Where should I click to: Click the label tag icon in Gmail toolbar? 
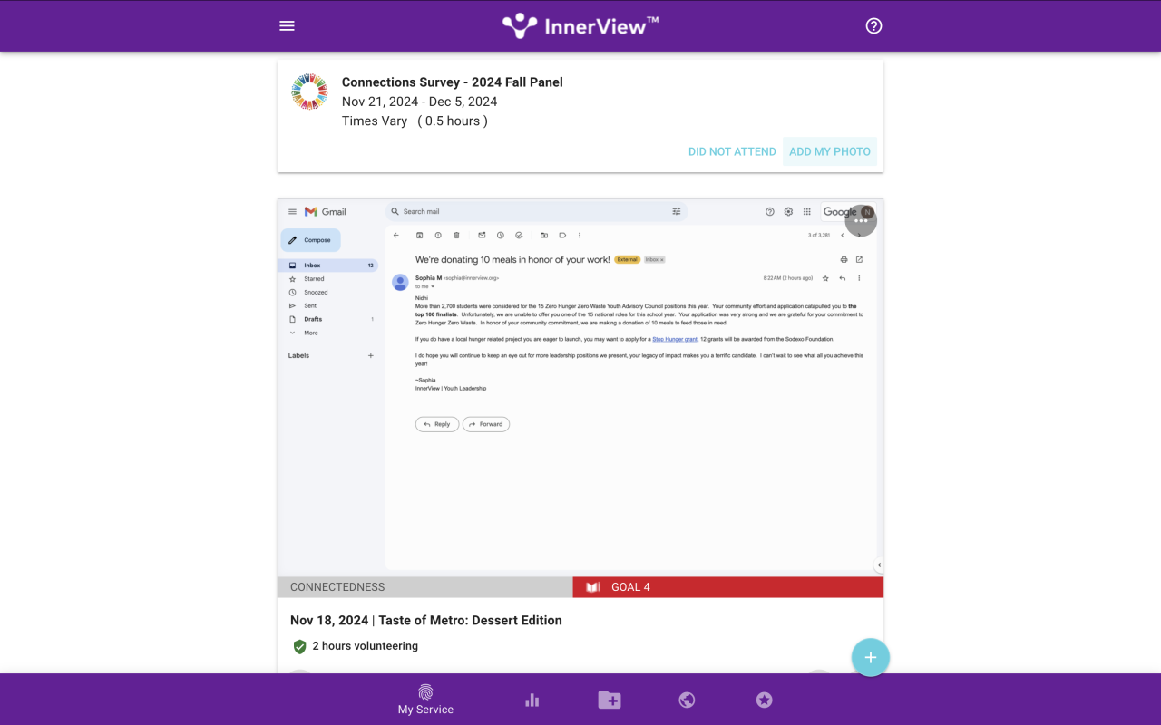click(562, 236)
